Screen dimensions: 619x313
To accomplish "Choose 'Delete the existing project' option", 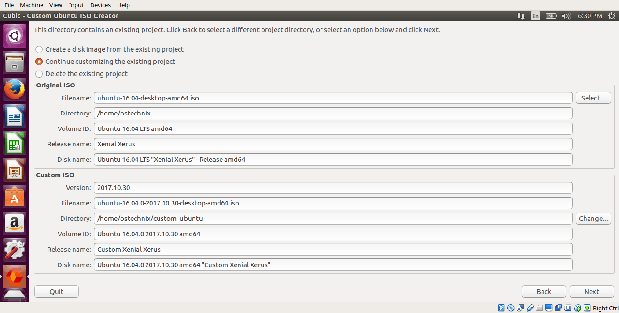I will pyautogui.click(x=39, y=74).
